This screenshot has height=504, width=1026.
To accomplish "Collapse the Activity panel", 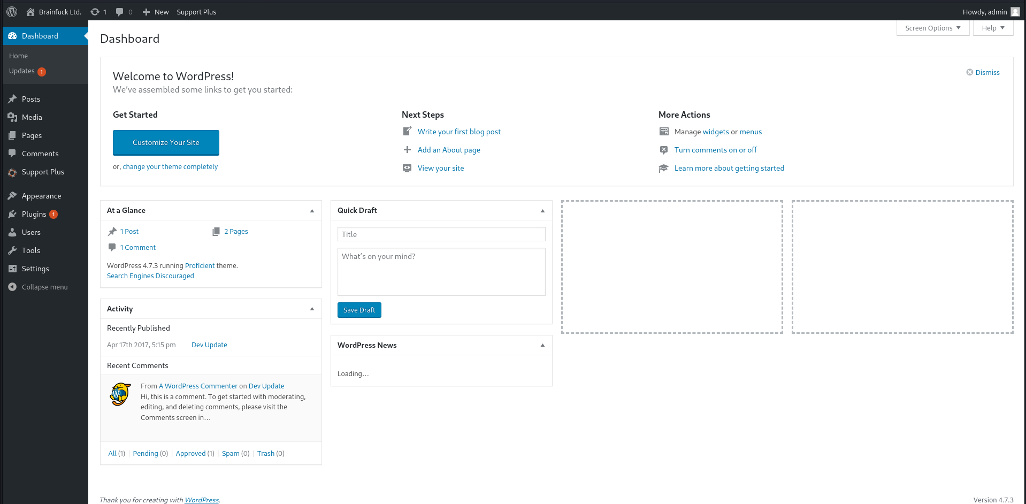I will pos(312,309).
